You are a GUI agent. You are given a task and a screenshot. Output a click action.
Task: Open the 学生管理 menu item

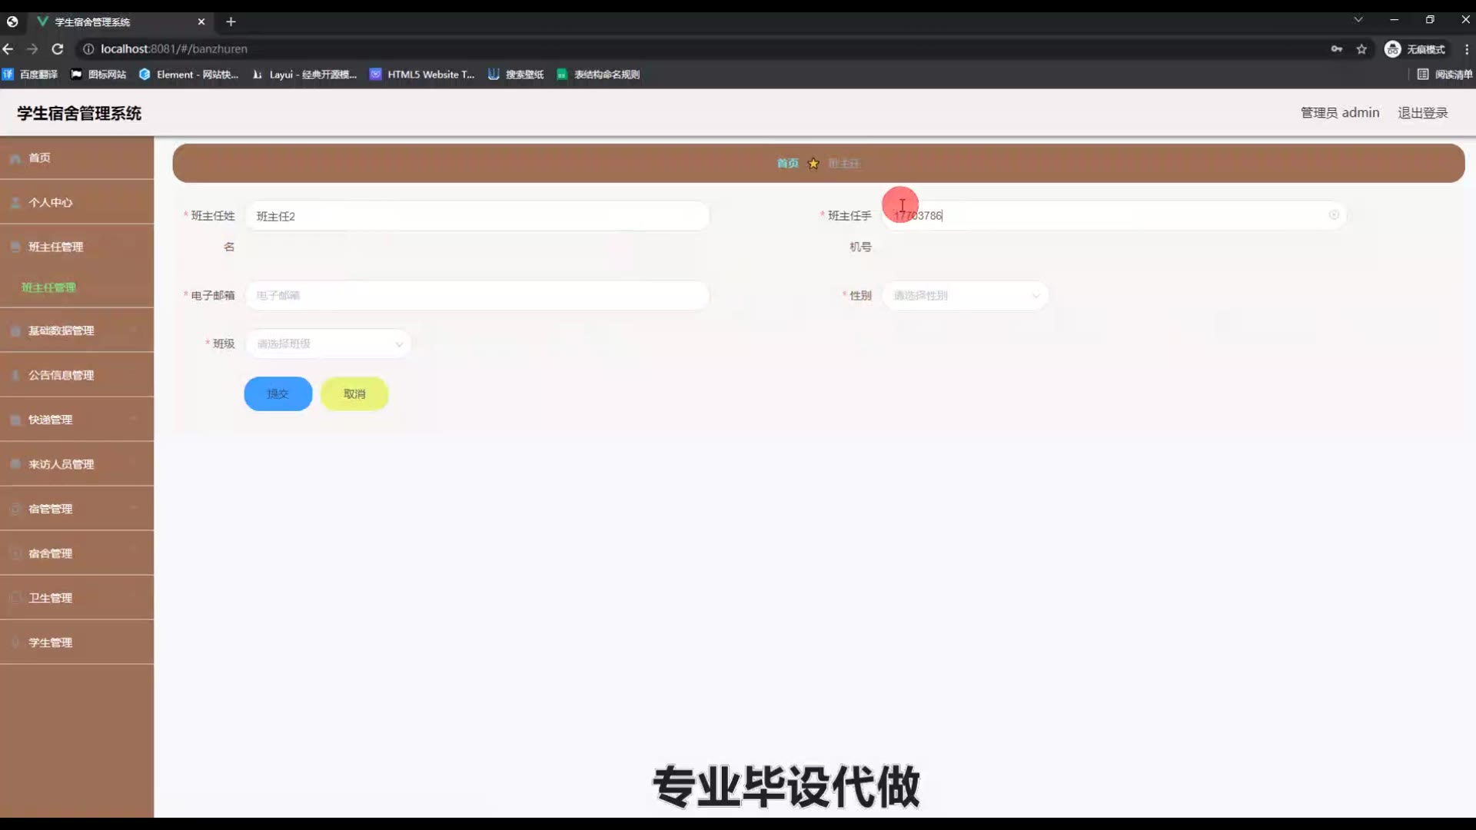[x=51, y=642]
